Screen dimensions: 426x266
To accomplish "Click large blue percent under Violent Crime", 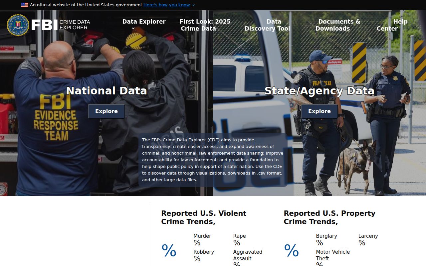I will point(169,251).
